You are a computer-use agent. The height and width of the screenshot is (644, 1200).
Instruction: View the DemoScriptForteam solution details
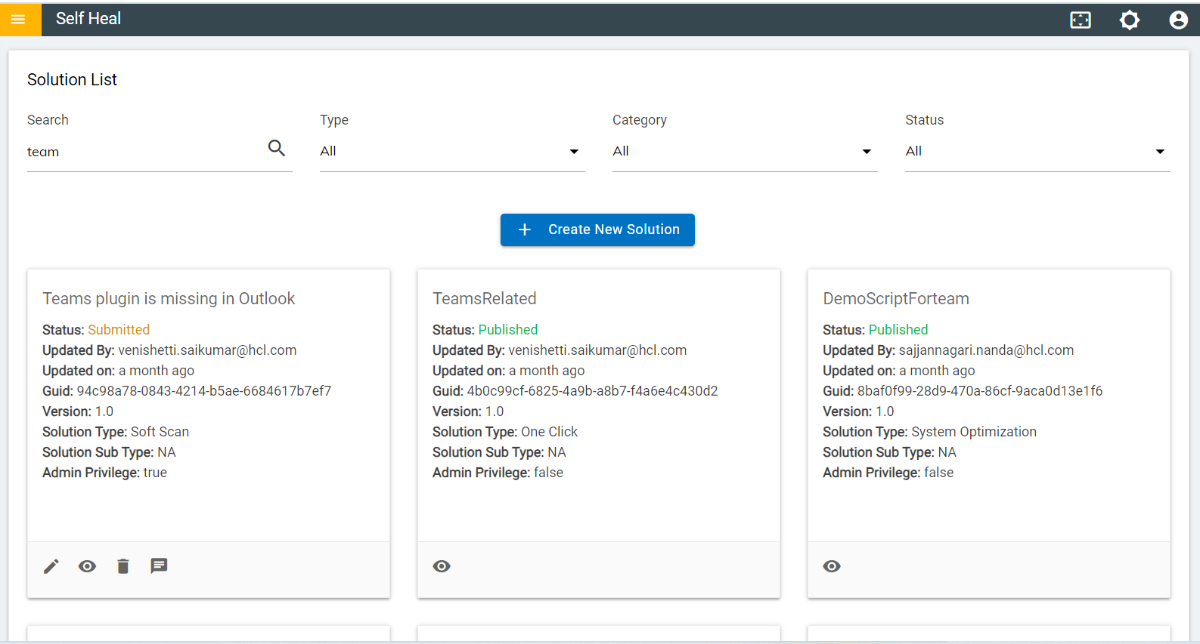[832, 566]
